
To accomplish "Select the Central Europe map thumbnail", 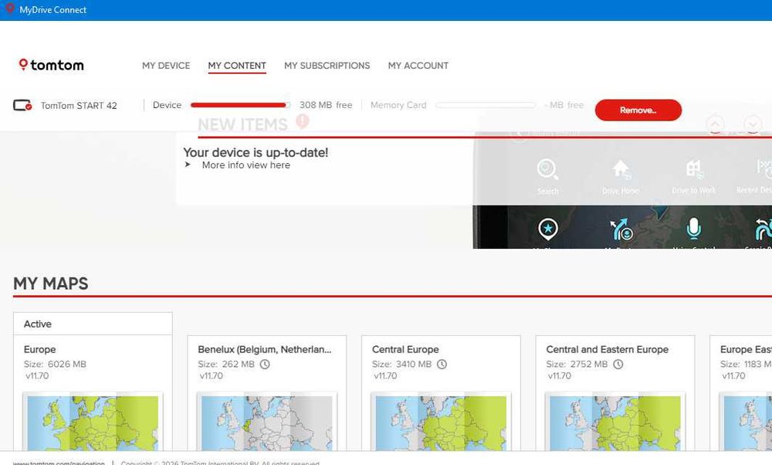I will click(441, 423).
